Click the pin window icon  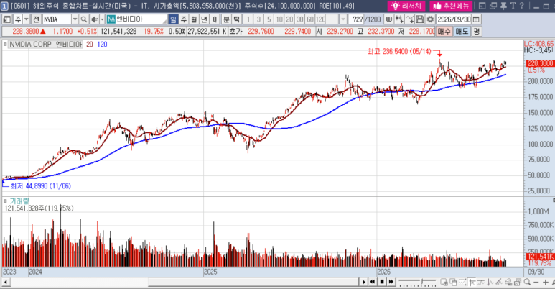(503, 6)
